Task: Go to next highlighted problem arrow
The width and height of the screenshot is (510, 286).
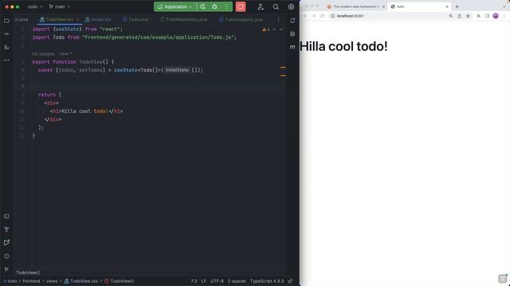Action: point(281,29)
